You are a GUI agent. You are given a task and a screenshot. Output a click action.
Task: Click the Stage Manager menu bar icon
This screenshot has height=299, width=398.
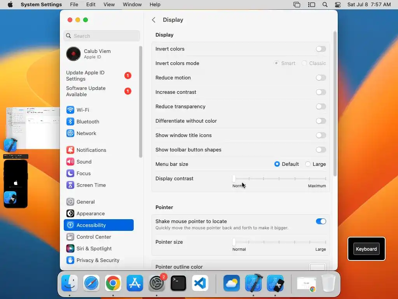tap(311, 5)
